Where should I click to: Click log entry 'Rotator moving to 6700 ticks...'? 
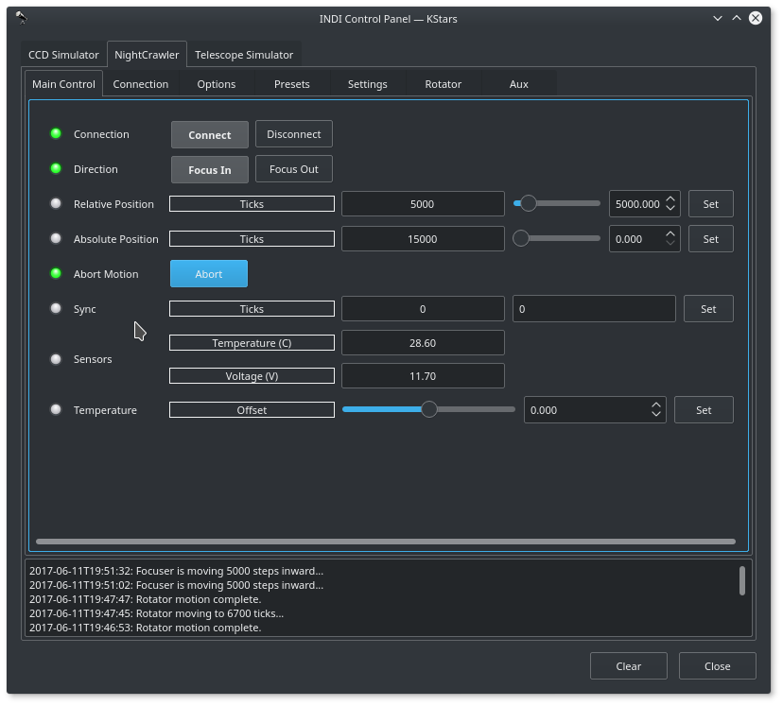(x=156, y=613)
